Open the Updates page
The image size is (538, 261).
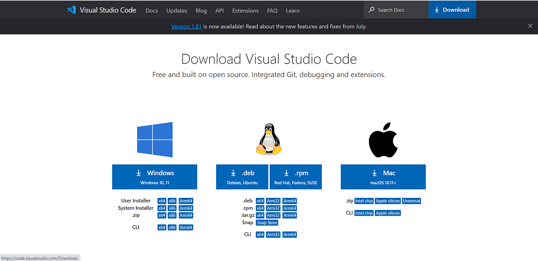point(177,10)
